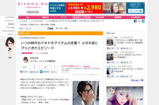Click the 9ストーリー orange section header
Screen dimensions: 159x105
pos(61,33)
